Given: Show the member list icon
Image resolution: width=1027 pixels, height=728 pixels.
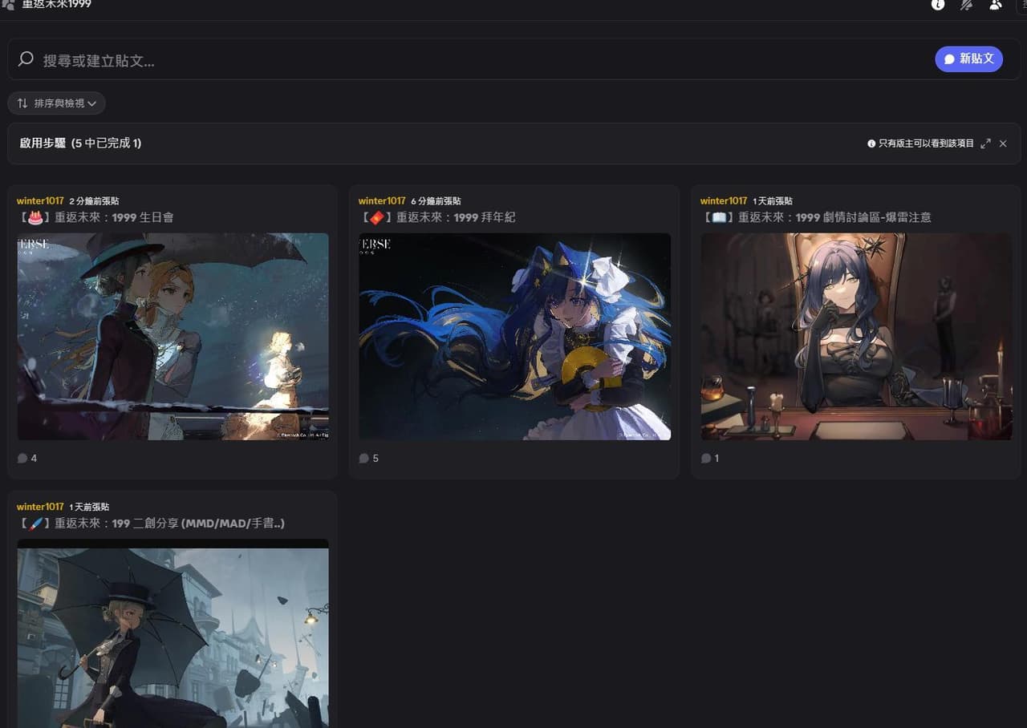Looking at the screenshot, I should [x=996, y=5].
